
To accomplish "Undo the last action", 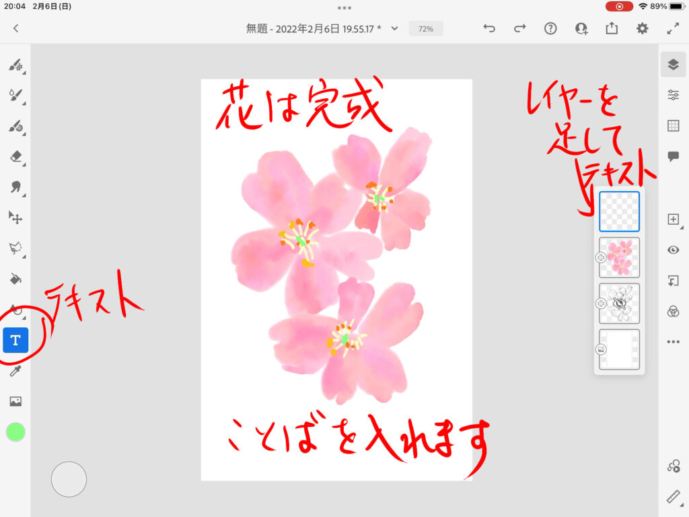I will click(x=489, y=28).
